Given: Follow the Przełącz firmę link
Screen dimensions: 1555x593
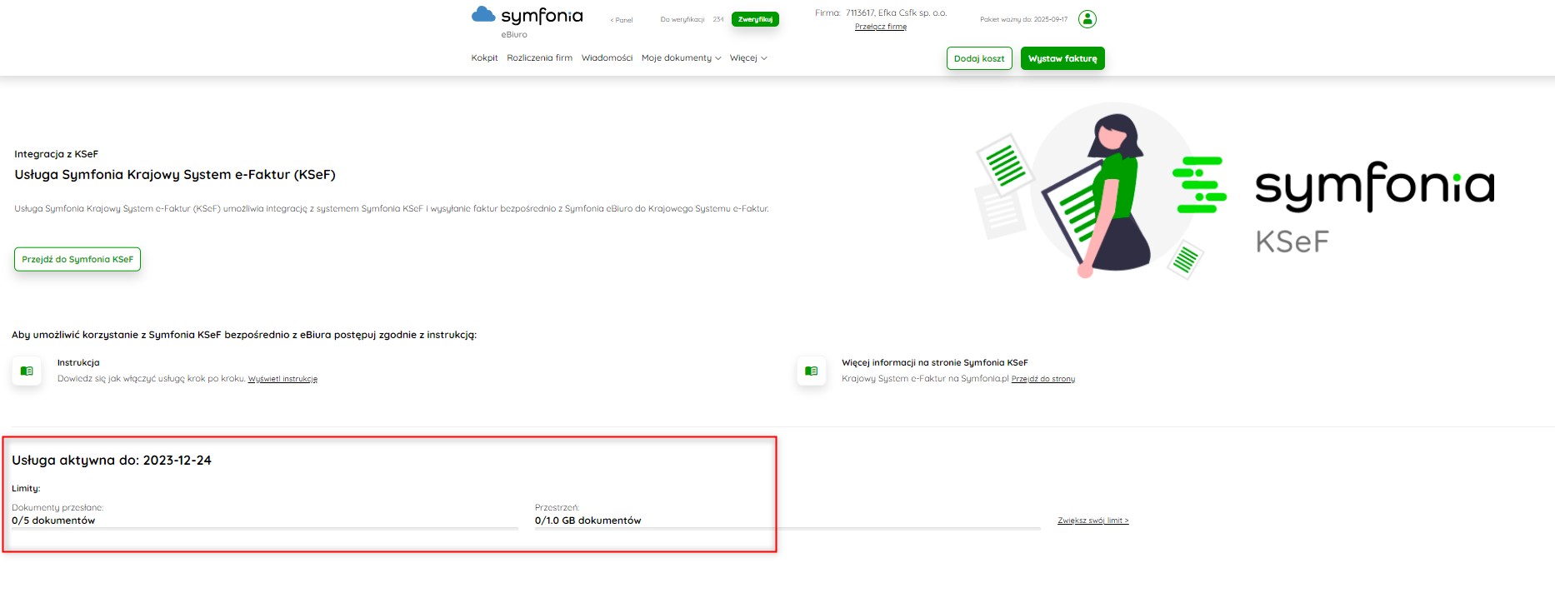Looking at the screenshot, I should (880, 27).
